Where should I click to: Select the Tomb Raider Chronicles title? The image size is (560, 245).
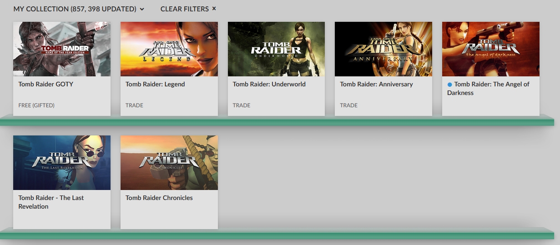[159, 198]
